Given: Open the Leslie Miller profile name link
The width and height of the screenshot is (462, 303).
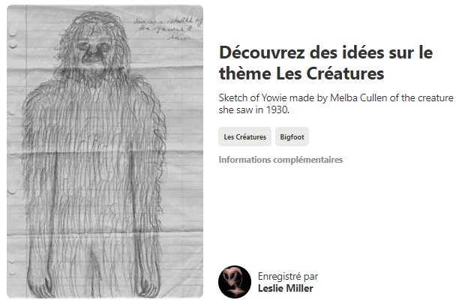Looking at the screenshot, I should click(x=286, y=288).
